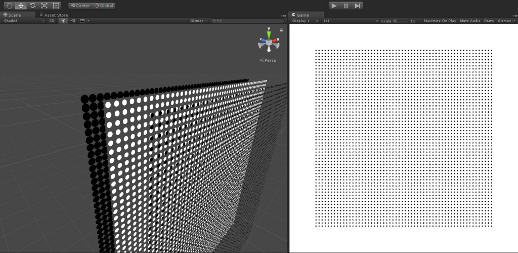518x253 pixels.
Task: Click the Scene search field
Action: (248, 20)
